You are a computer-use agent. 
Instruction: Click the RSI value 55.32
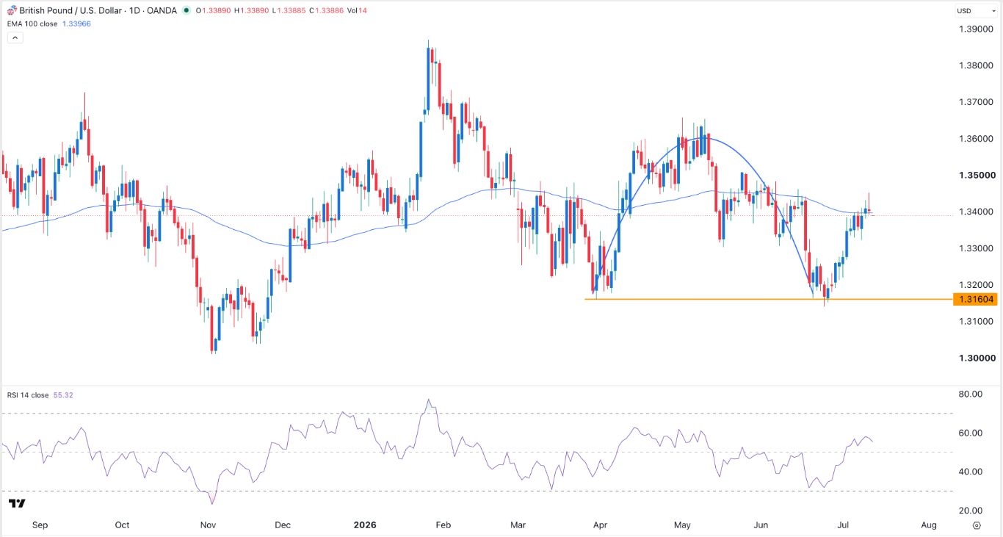pyautogui.click(x=63, y=395)
